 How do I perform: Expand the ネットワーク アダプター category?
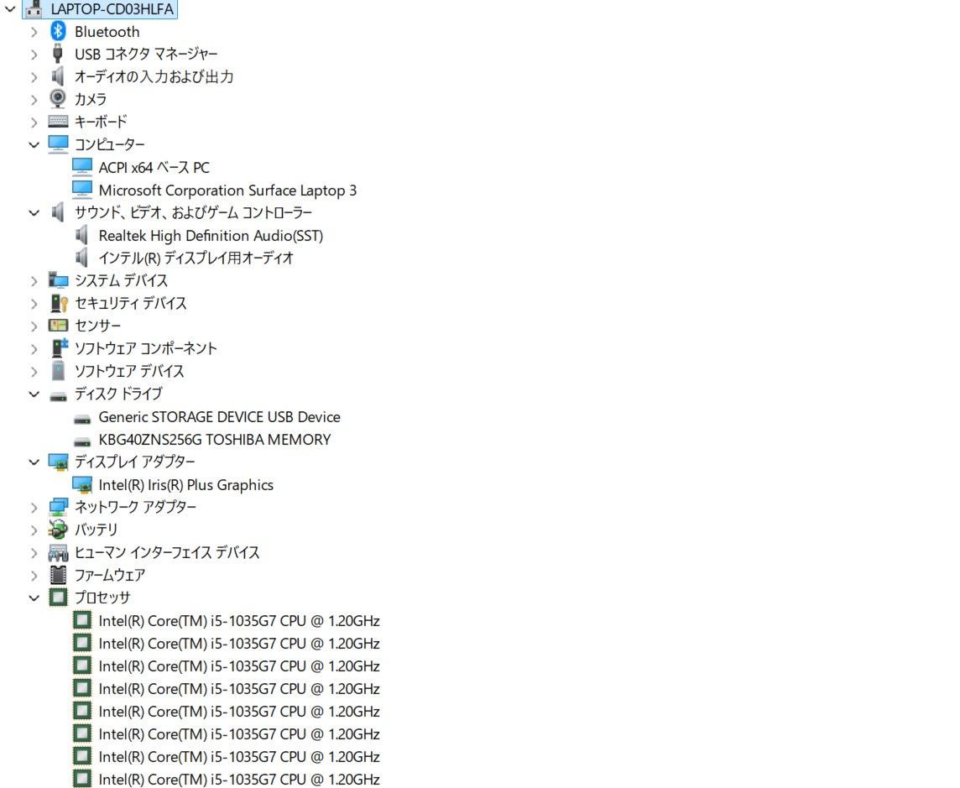pos(34,507)
